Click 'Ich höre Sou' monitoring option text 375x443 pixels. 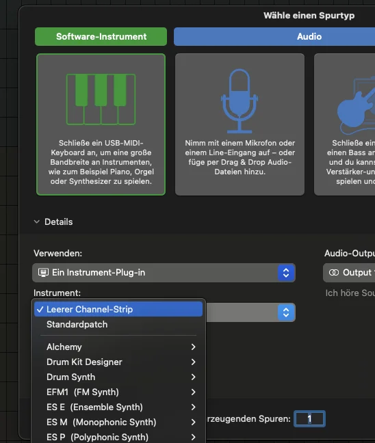click(x=350, y=293)
